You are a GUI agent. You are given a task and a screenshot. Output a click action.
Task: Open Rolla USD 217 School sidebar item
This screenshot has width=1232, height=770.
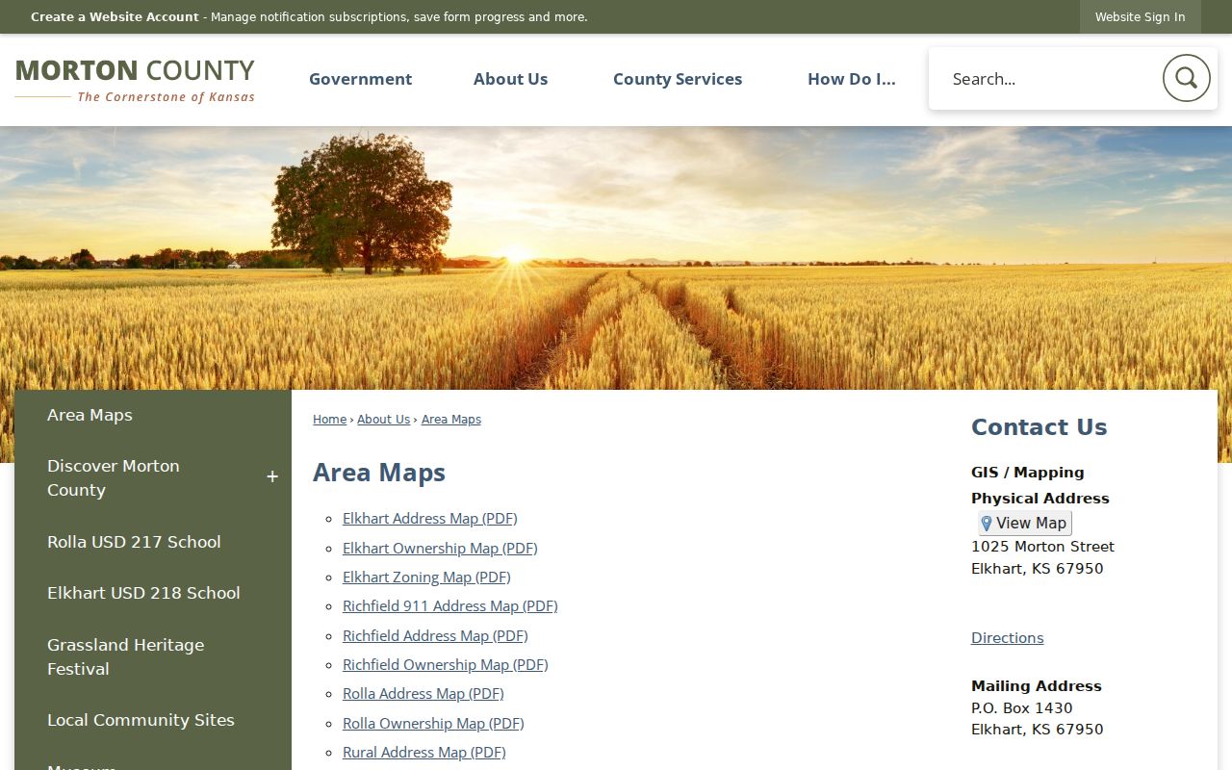click(x=153, y=542)
